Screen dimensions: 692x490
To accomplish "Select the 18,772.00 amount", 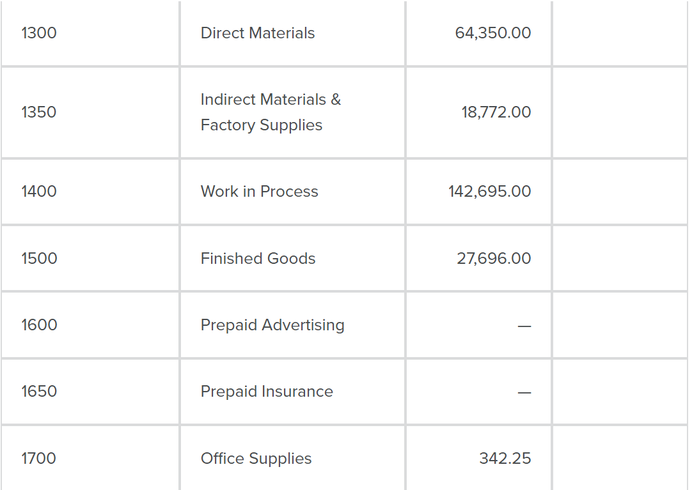I will tap(496, 112).
